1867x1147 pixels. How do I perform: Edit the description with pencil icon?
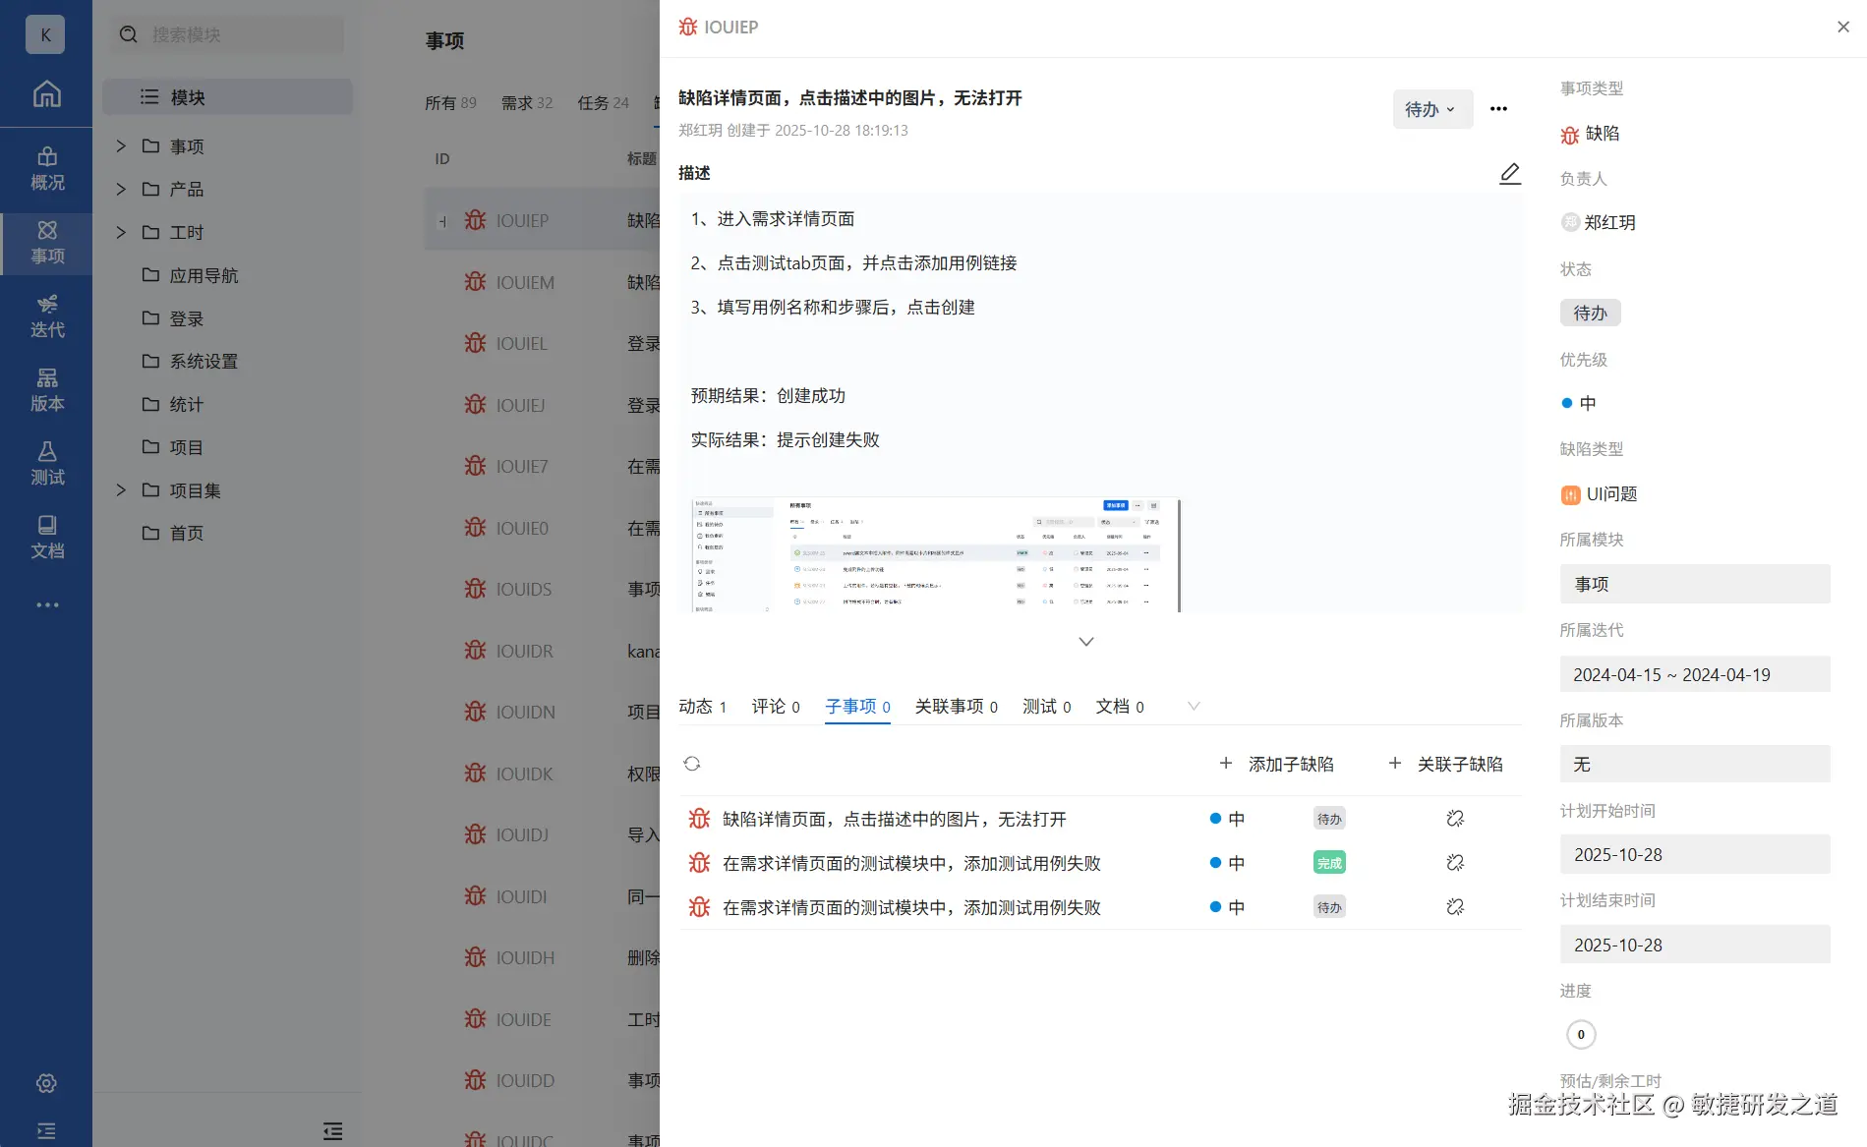tap(1510, 174)
